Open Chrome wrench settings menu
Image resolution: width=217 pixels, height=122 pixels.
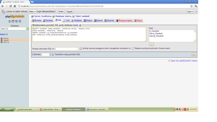pyautogui.click(x=196, y=6)
